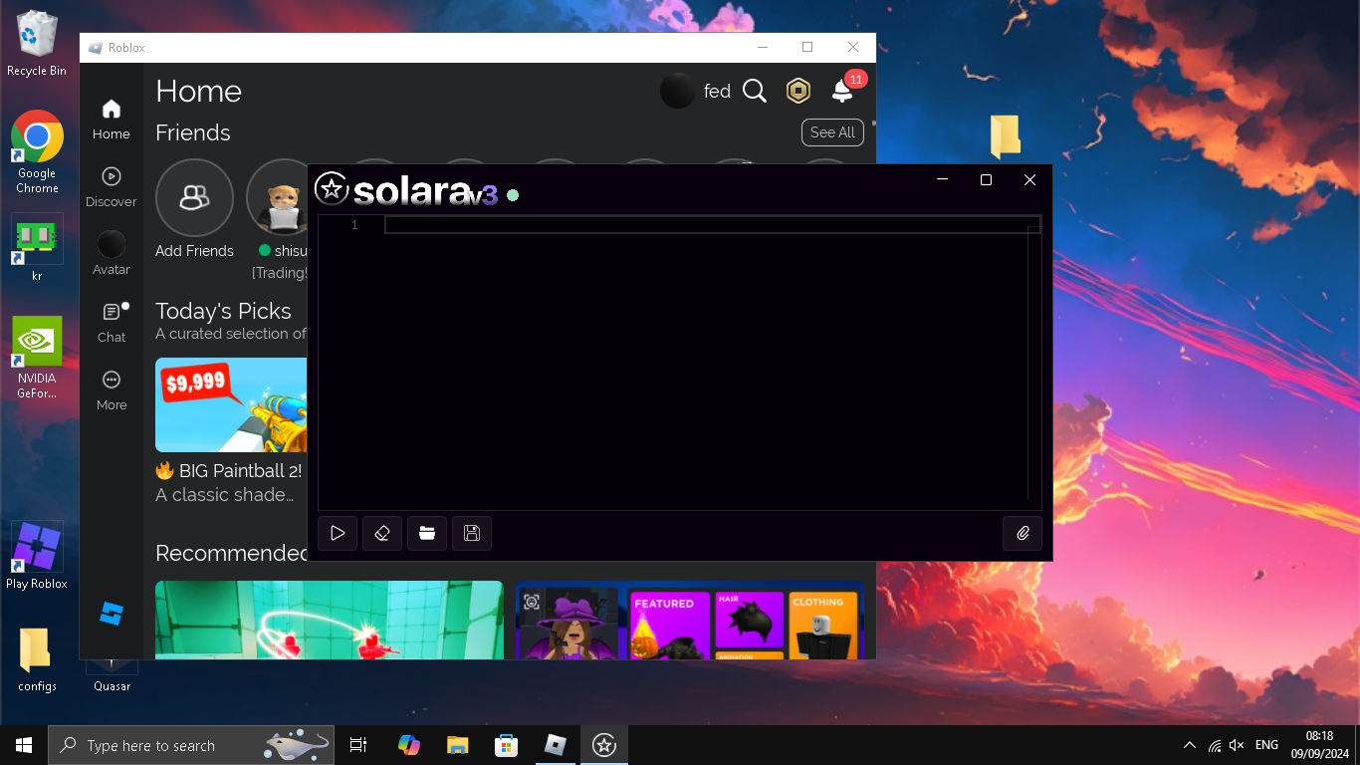Show hidden system tray icons

pyautogui.click(x=1190, y=745)
